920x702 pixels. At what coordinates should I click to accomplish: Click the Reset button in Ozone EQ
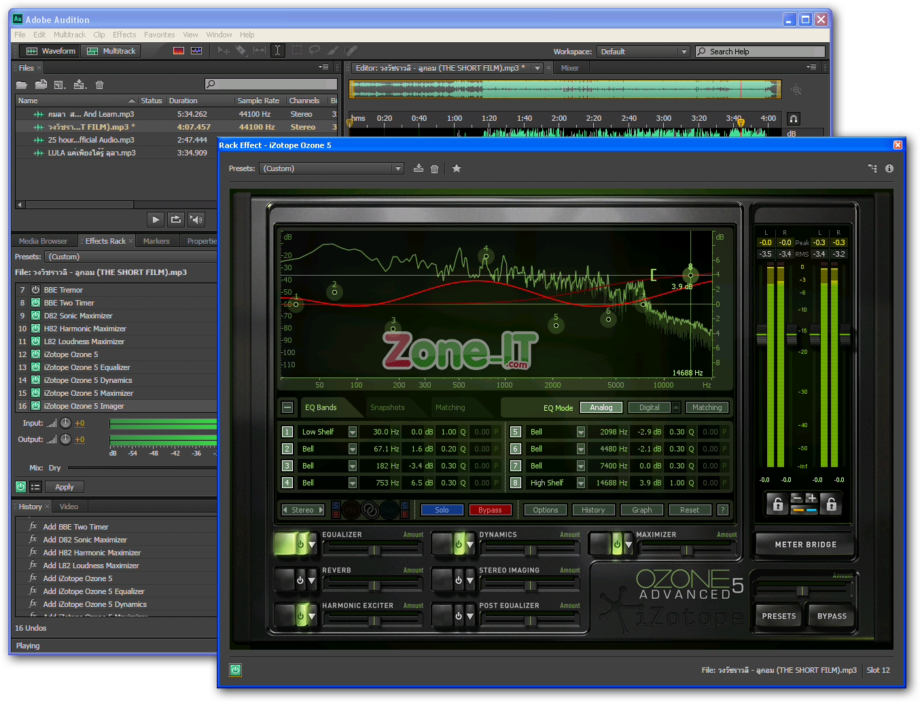690,510
